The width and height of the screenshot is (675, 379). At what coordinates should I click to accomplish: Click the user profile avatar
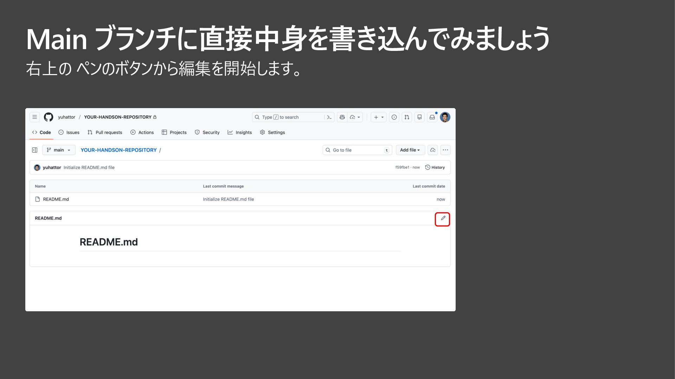coord(445,117)
